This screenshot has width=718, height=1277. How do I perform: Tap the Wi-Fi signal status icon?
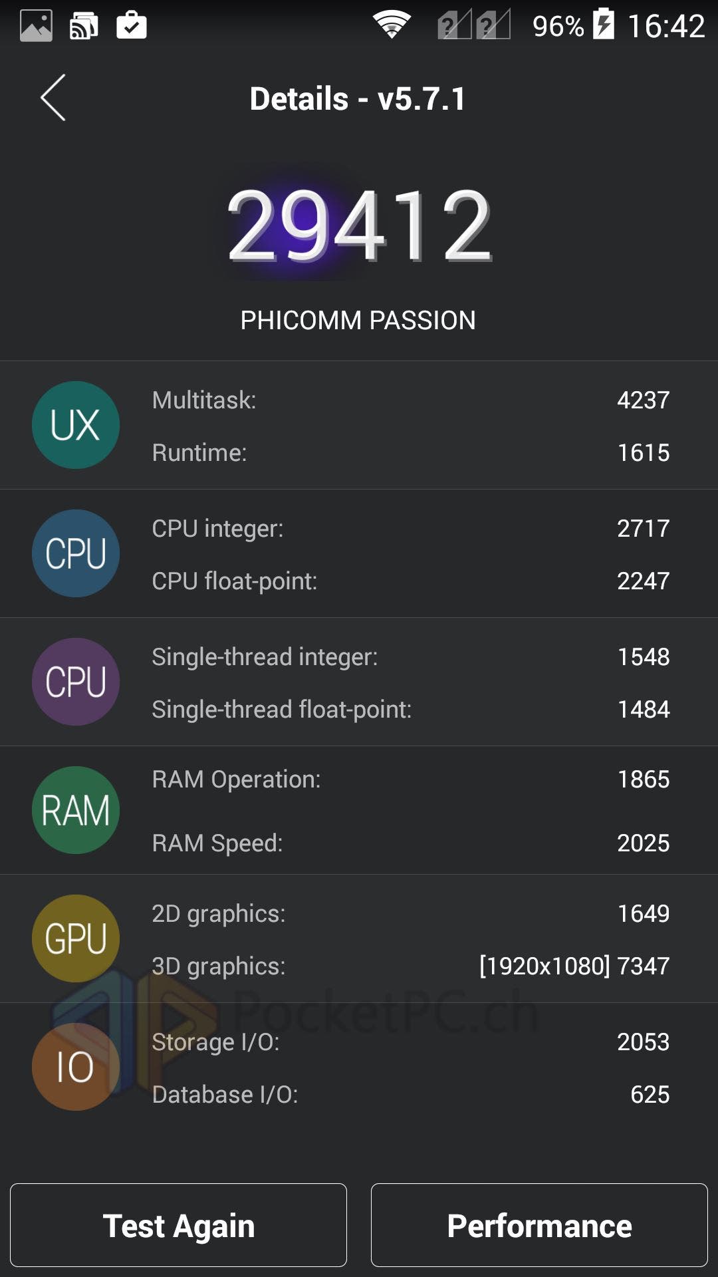click(392, 25)
